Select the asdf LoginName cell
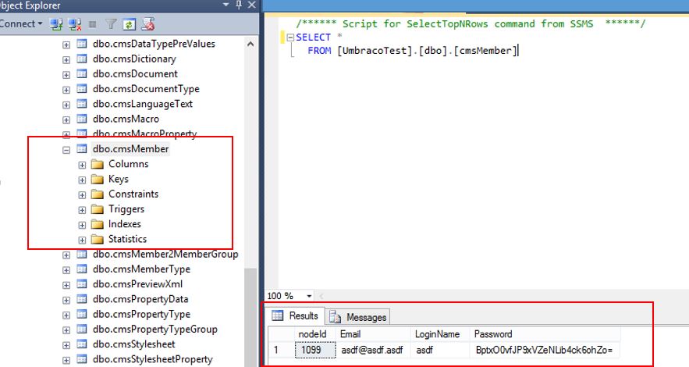The height and width of the screenshot is (367, 689). tap(440, 350)
